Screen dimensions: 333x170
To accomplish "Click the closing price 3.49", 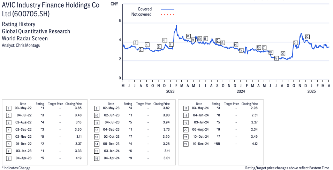I will tap(255, 137).
